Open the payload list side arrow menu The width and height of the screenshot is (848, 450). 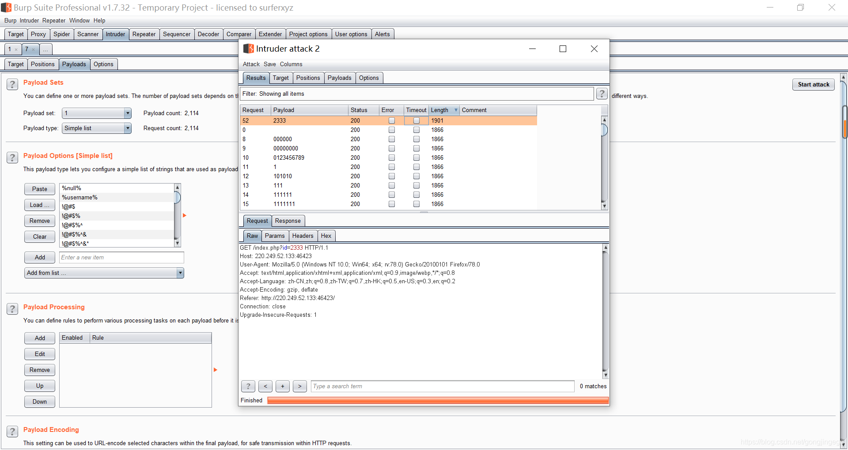185,215
